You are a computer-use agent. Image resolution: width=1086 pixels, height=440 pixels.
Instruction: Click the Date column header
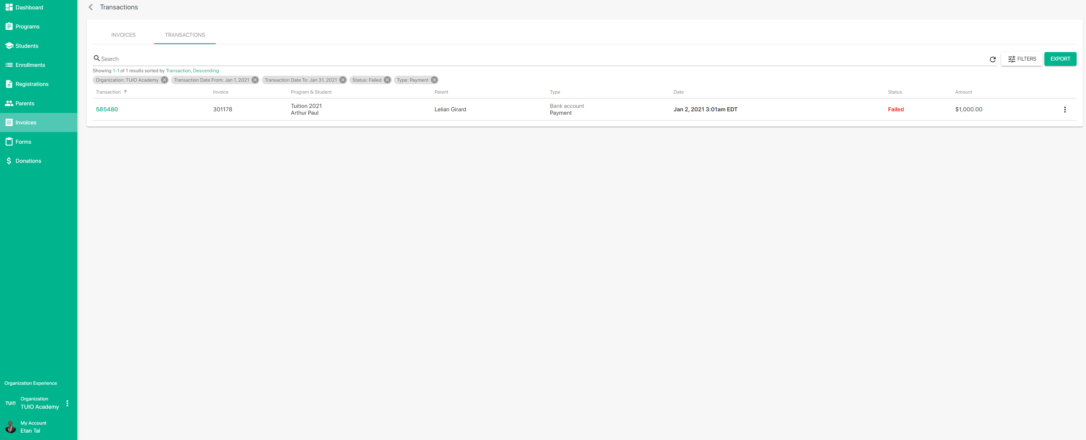pyautogui.click(x=678, y=92)
